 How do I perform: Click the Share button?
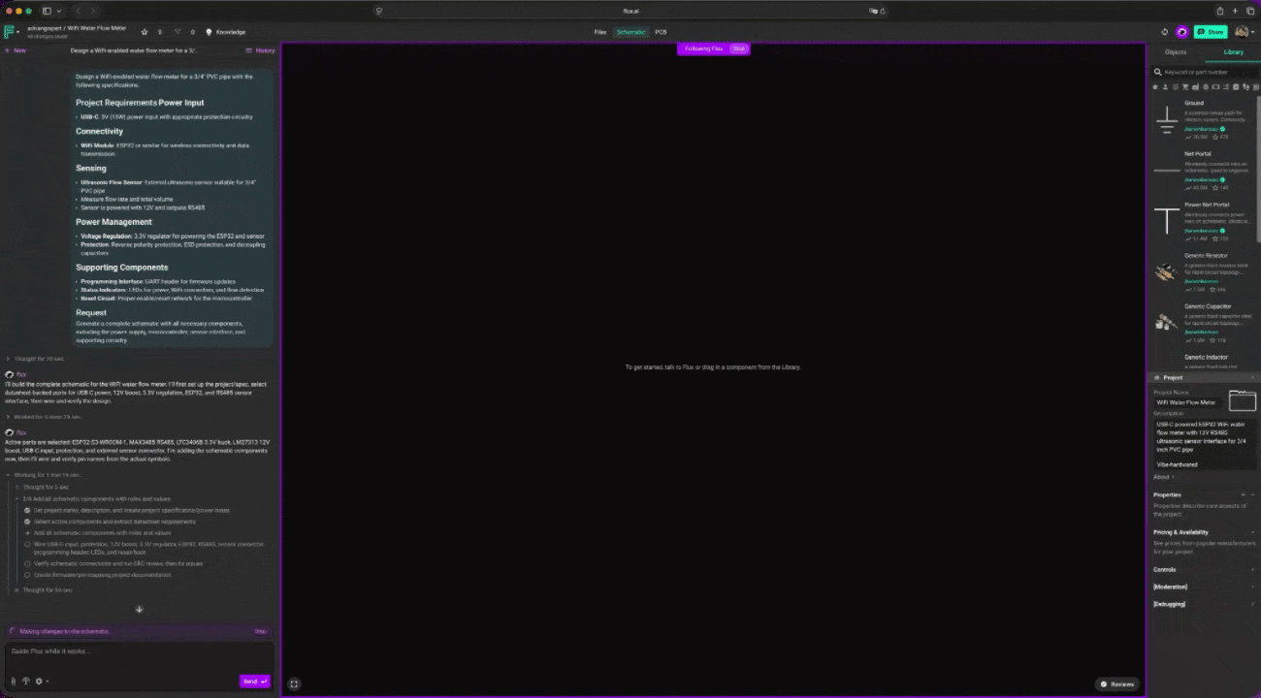coord(1210,32)
